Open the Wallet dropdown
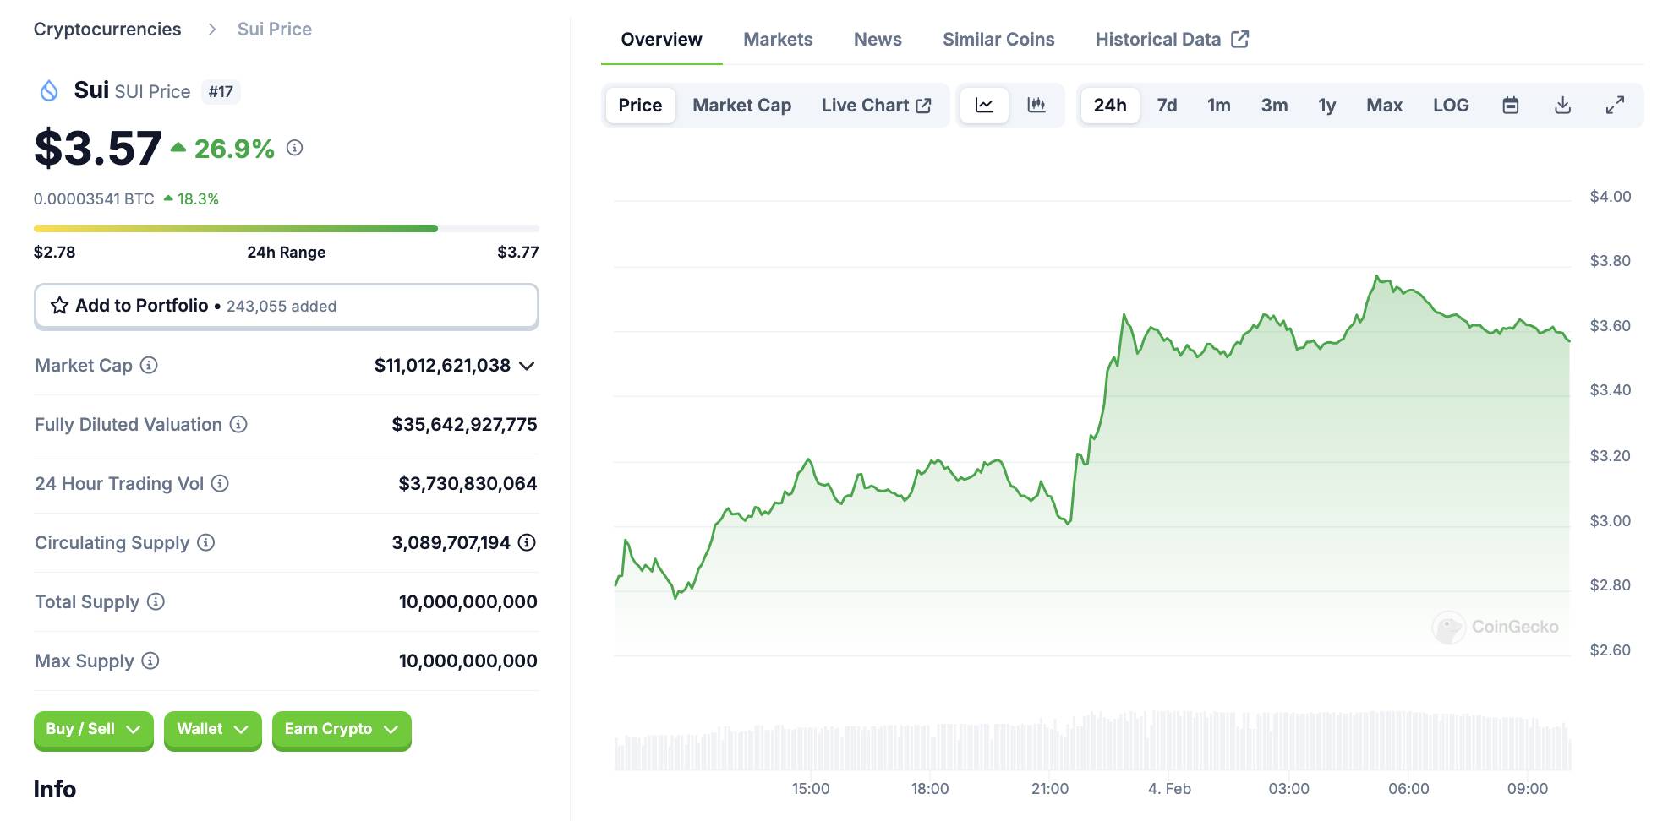Viewport: 1679px width, 821px height. coord(212,730)
